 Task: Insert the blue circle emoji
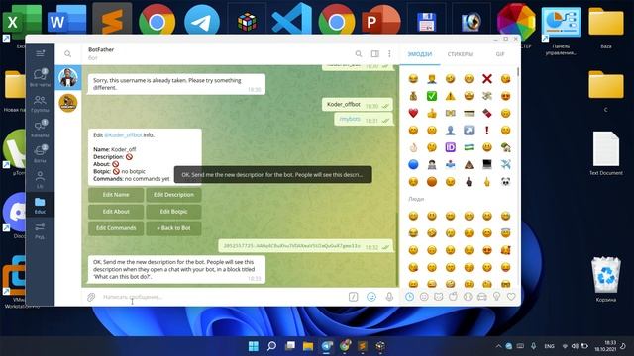tap(413, 164)
